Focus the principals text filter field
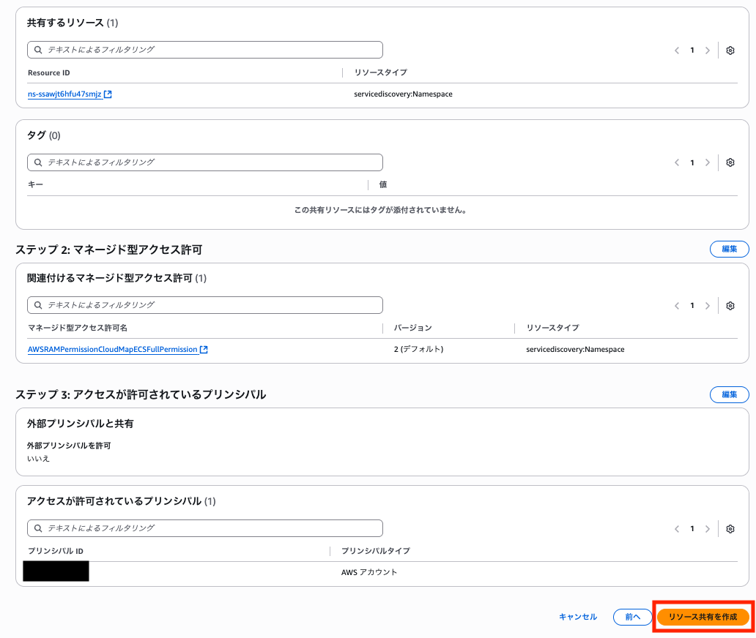 [x=205, y=528]
